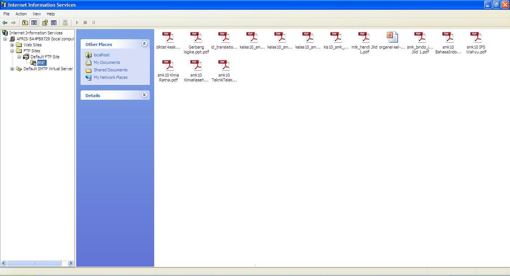The height and width of the screenshot is (276, 510).
Task: Open the View menu
Action: (x=37, y=14)
